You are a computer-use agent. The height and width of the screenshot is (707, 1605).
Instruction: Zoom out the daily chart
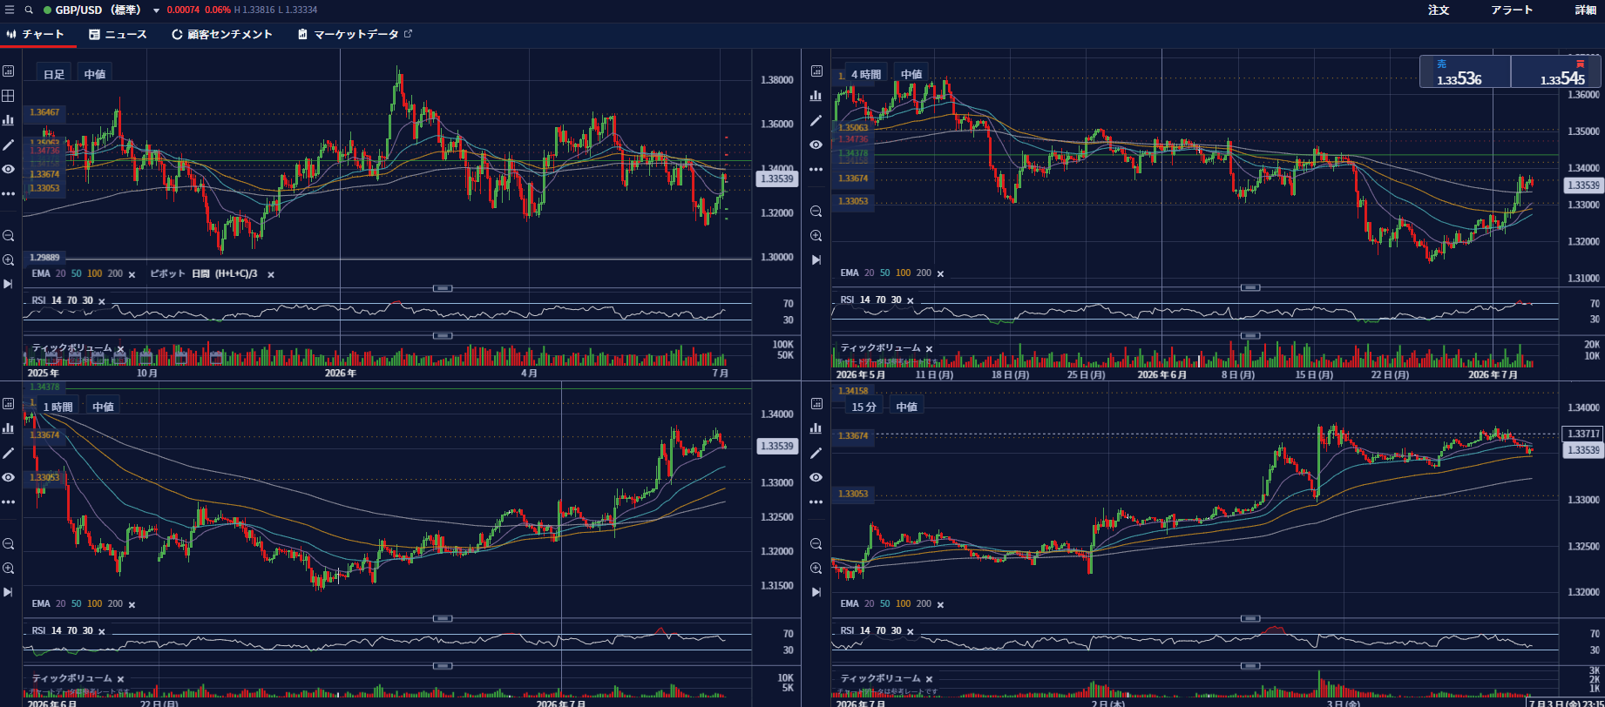pos(9,236)
